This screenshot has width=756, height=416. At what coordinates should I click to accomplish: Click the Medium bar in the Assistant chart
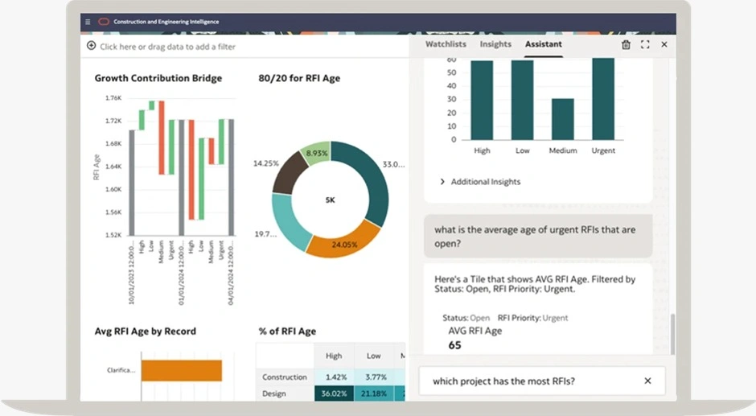click(562, 119)
